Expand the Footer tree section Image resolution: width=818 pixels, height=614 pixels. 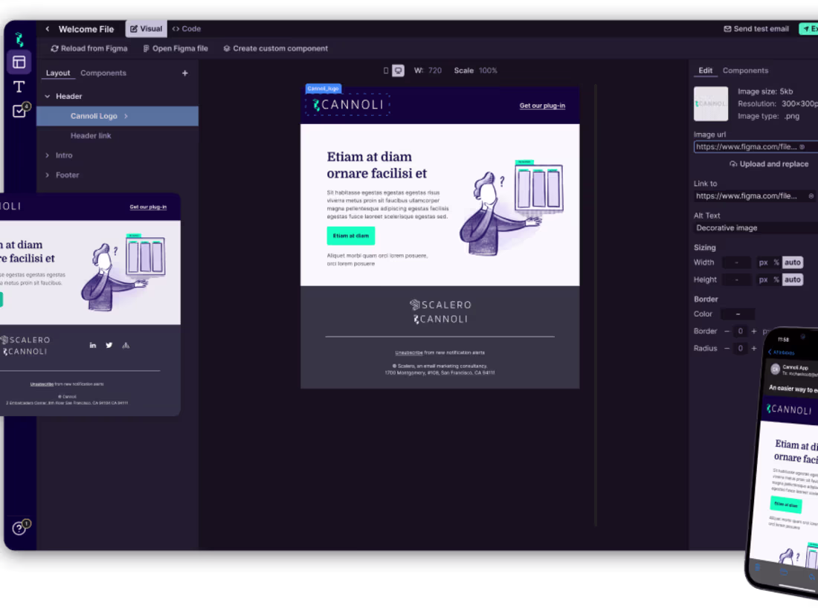coord(48,175)
